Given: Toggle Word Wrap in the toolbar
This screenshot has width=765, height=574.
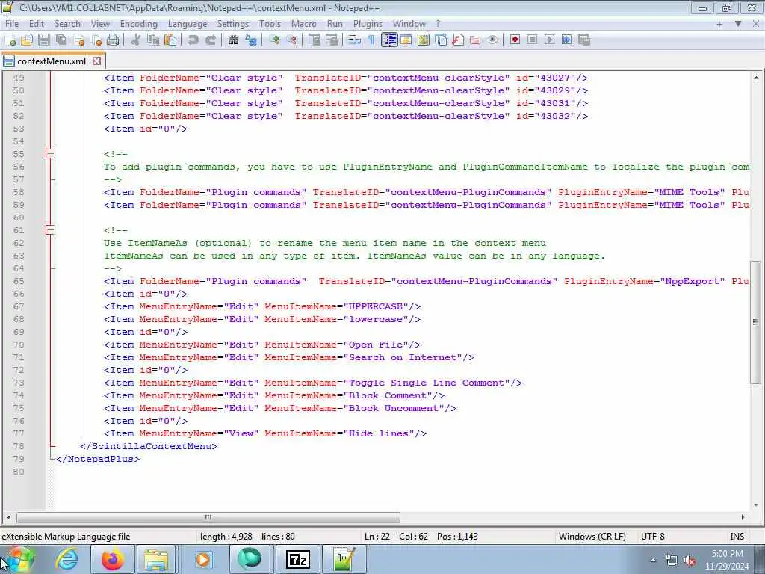Looking at the screenshot, I should [x=354, y=40].
